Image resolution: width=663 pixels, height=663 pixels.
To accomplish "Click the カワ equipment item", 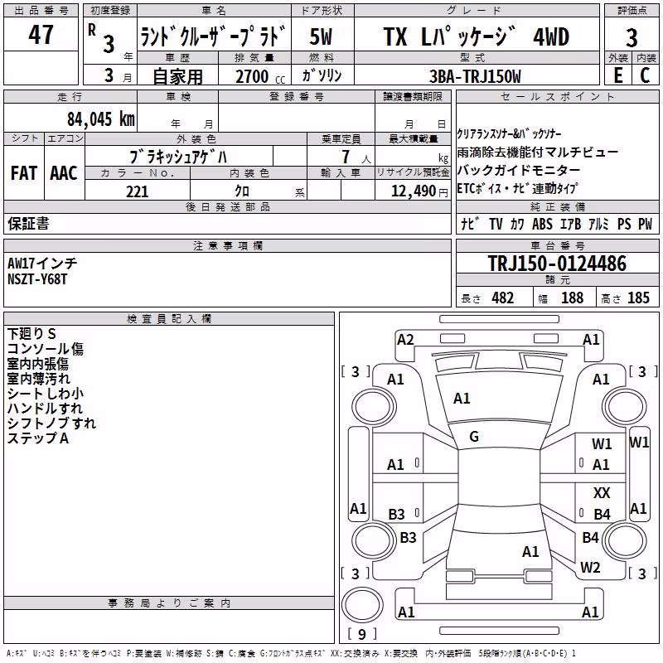I will tap(517, 224).
